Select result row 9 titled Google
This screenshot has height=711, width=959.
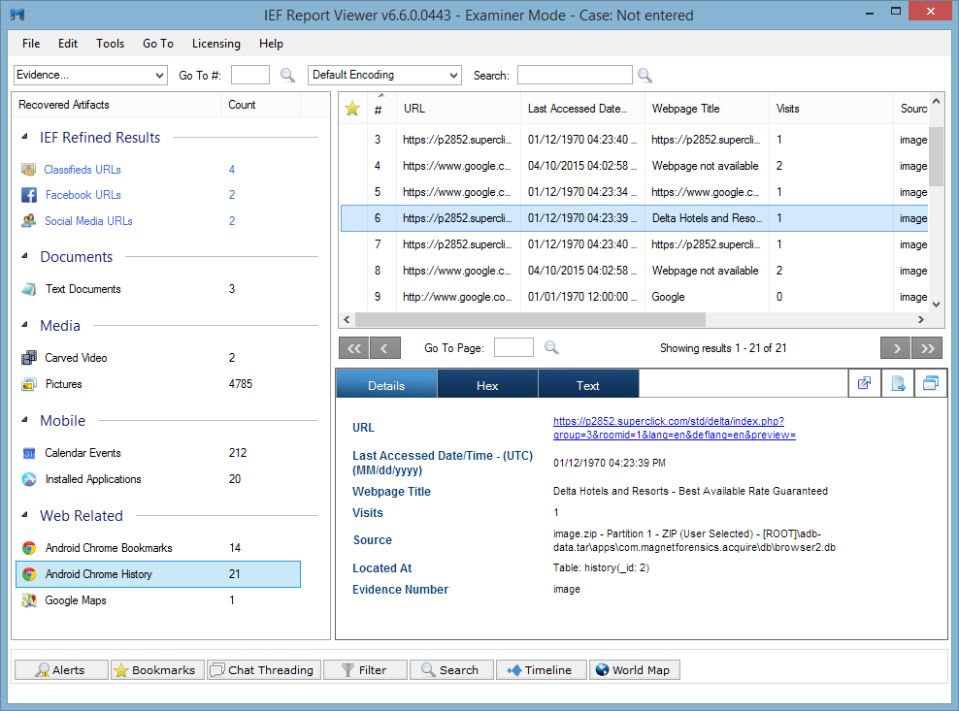634,297
